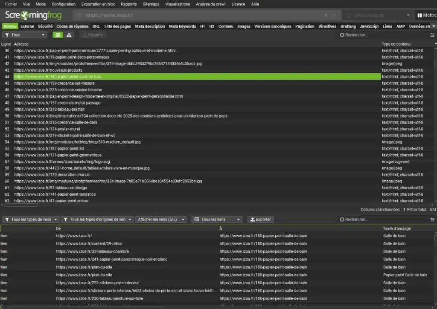The height and width of the screenshot is (309, 437).
Task: Export links with bottom Exporter button
Action: (260, 219)
